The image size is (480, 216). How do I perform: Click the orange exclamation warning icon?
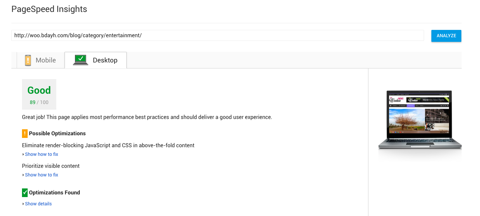pyautogui.click(x=25, y=133)
